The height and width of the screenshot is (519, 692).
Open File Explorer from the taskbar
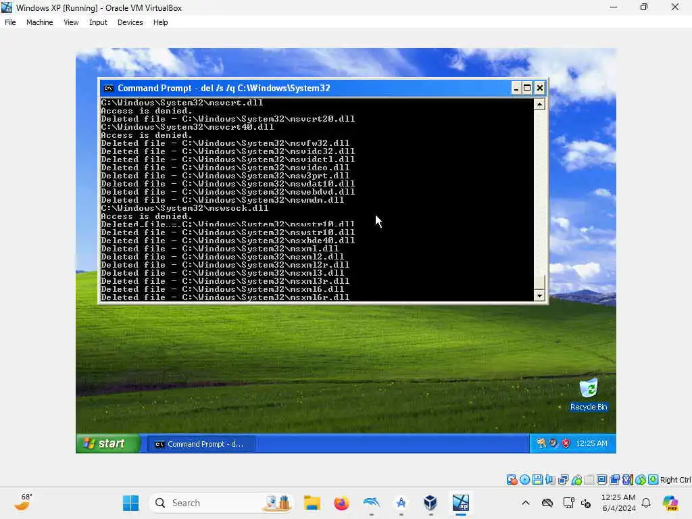[x=312, y=503]
